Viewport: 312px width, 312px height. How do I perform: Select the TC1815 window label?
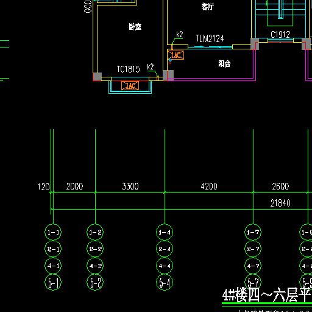coord(128,69)
